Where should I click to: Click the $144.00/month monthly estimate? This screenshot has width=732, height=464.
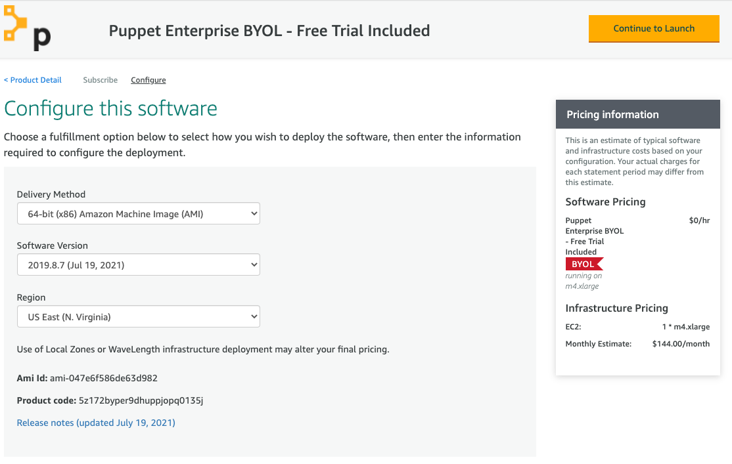pyautogui.click(x=681, y=344)
